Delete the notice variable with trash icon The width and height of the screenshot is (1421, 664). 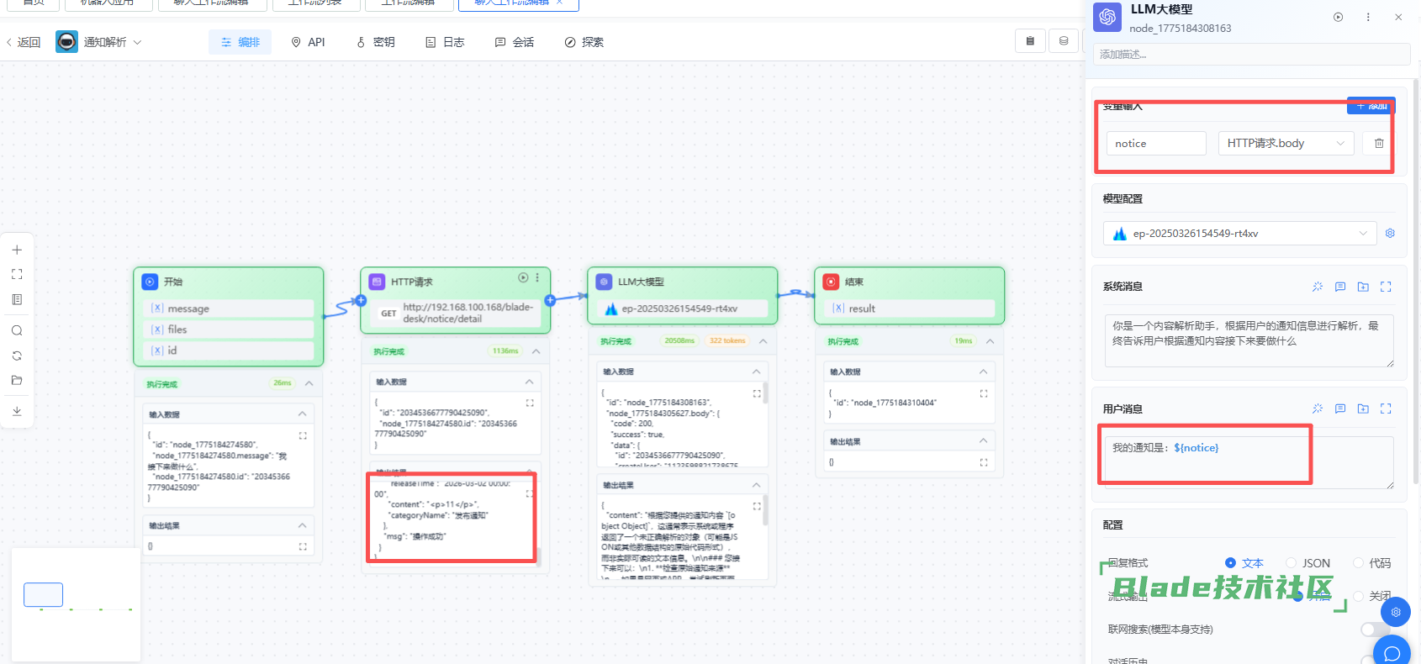[1379, 144]
